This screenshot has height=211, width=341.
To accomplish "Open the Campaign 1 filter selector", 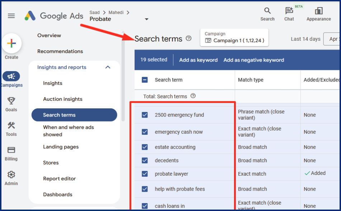I will [234, 38].
